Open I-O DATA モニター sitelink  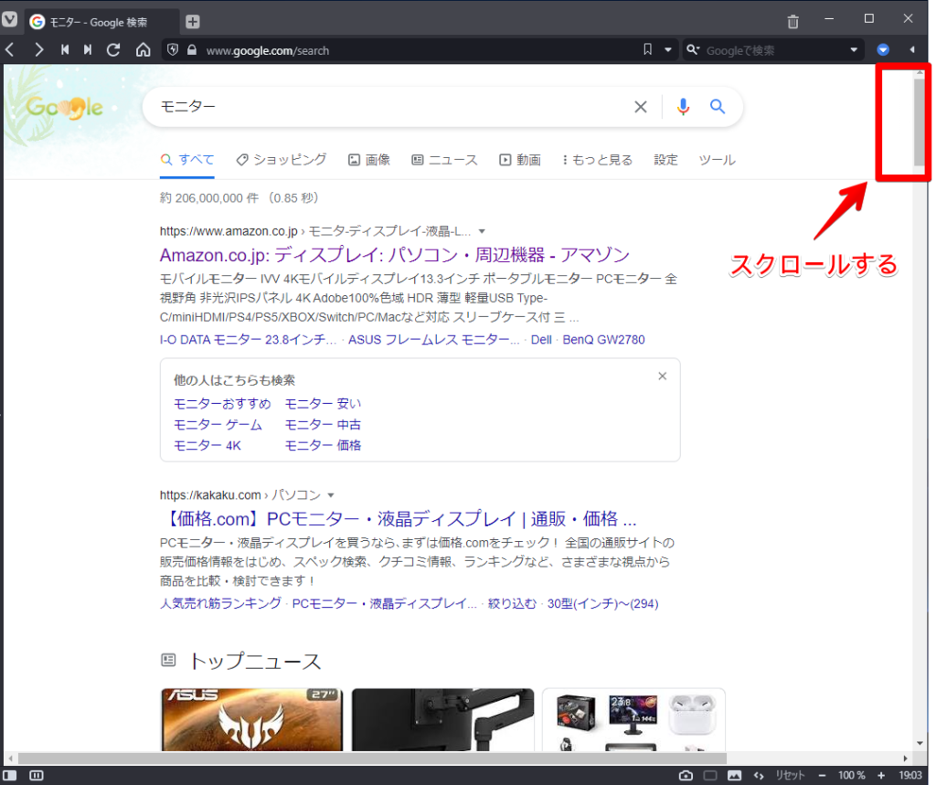pyautogui.click(x=248, y=340)
